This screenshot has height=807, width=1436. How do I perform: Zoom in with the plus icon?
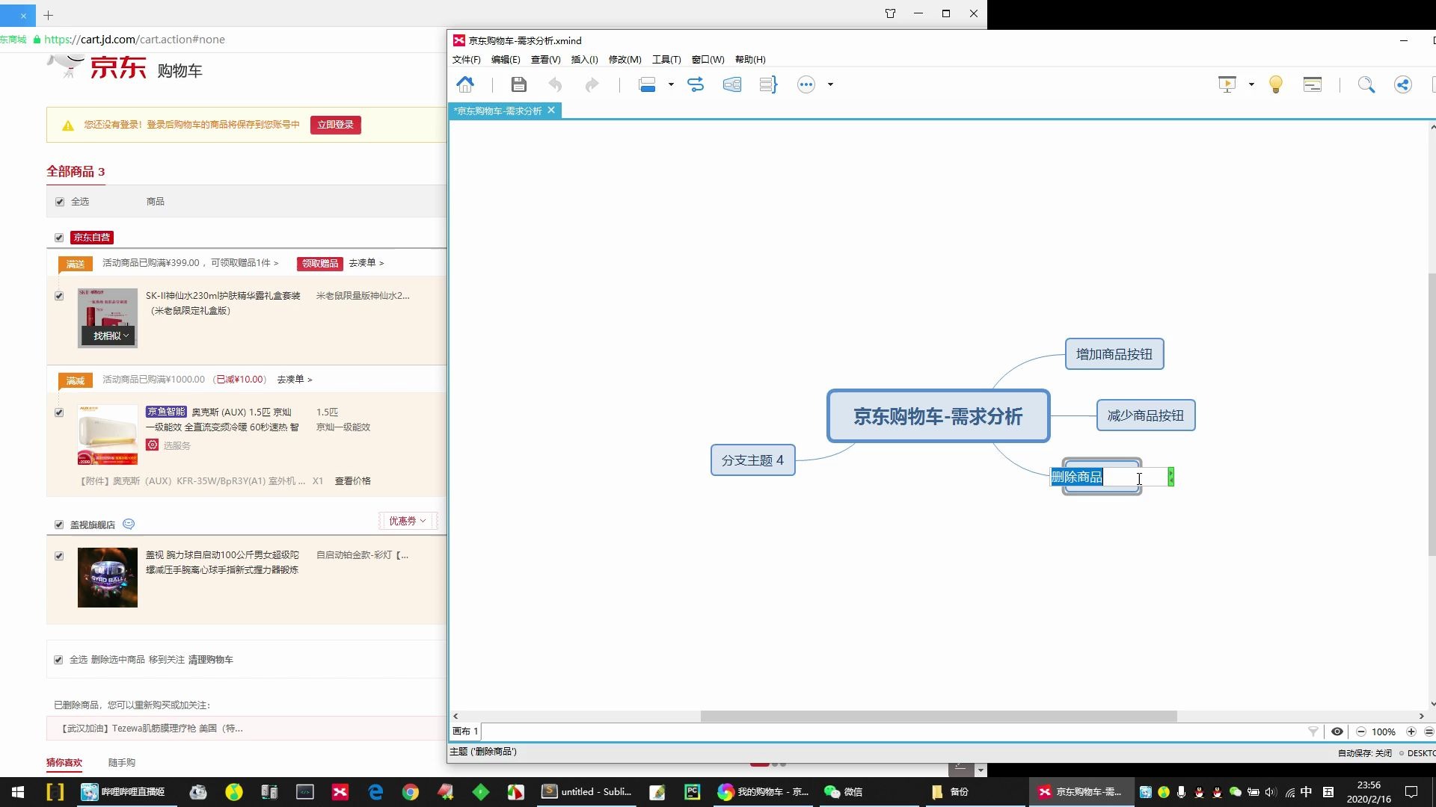pyautogui.click(x=1411, y=732)
